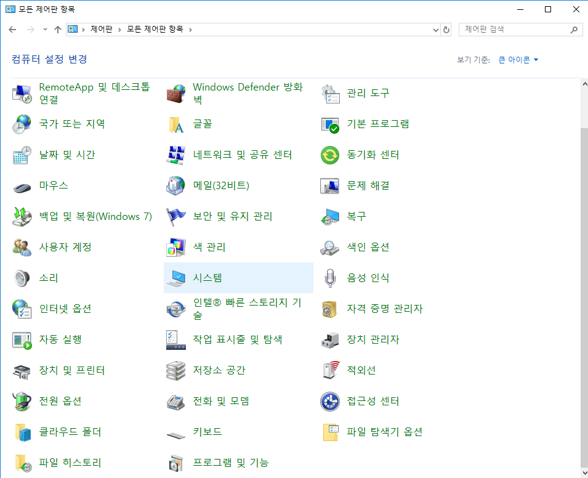This screenshot has height=478, width=588.
Task: Open the 자동 실행 icon
Action: pos(22,340)
